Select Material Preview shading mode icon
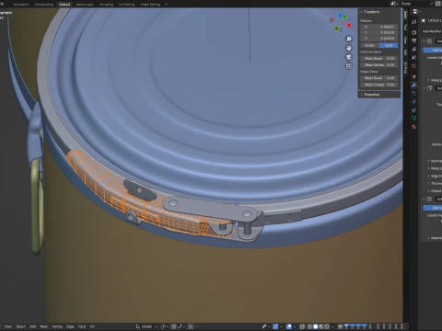This screenshot has width=442, height=331. coord(321,326)
